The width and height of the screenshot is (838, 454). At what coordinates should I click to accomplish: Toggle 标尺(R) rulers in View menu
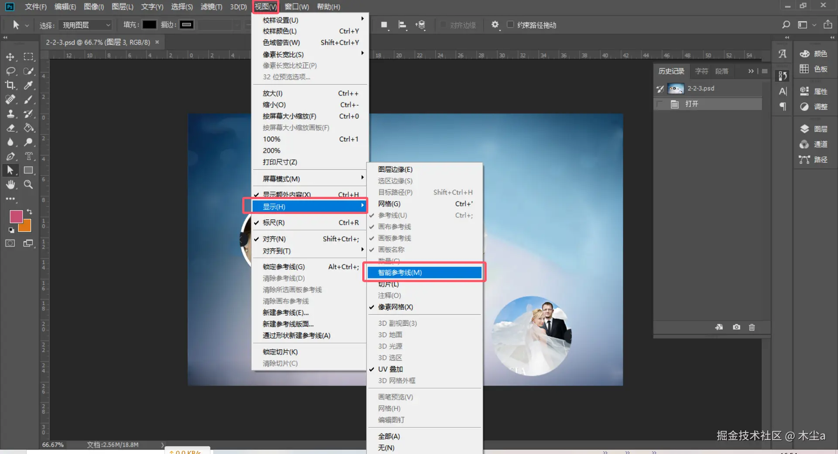click(x=310, y=223)
